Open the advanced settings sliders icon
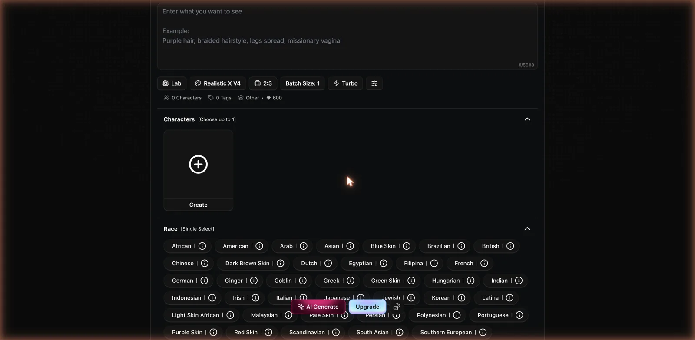The image size is (695, 340). click(374, 83)
